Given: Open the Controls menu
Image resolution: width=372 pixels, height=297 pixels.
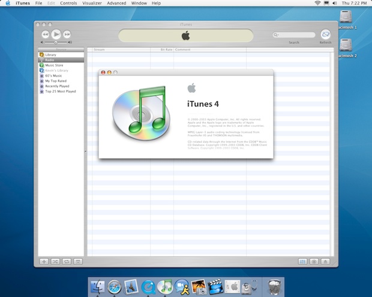Looking at the screenshot, I should pyautogui.click(x=68, y=3).
